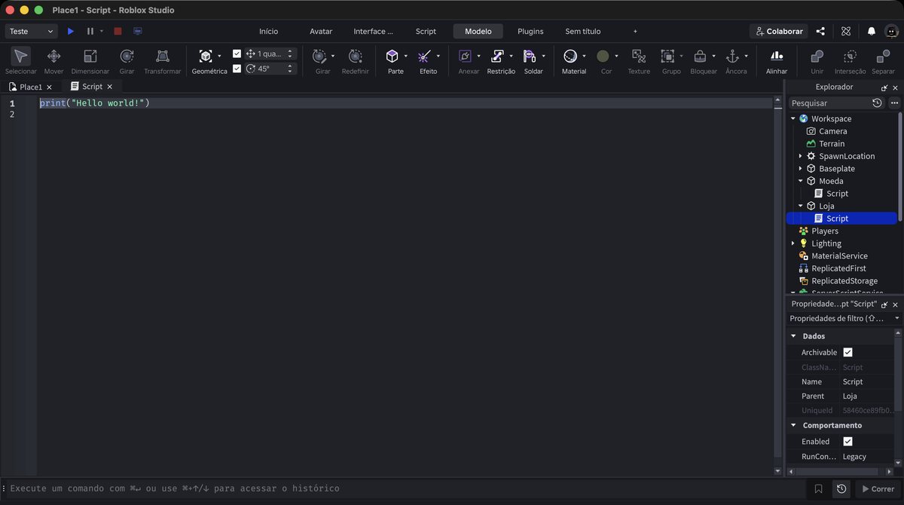The width and height of the screenshot is (904, 505).
Task: Toggle the Âncora anchor tool
Action: [x=732, y=57]
